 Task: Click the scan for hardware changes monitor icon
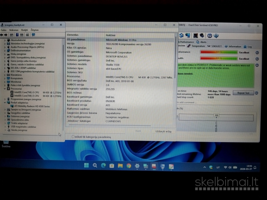click(x=33, y=35)
